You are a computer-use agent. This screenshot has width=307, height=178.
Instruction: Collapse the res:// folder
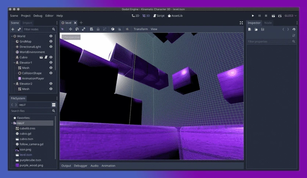12,123
